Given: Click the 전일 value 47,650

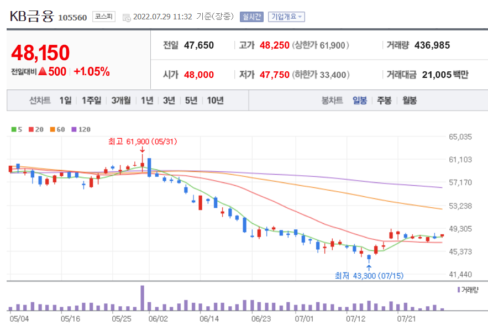Looking at the screenshot, I should tap(199, 45).
